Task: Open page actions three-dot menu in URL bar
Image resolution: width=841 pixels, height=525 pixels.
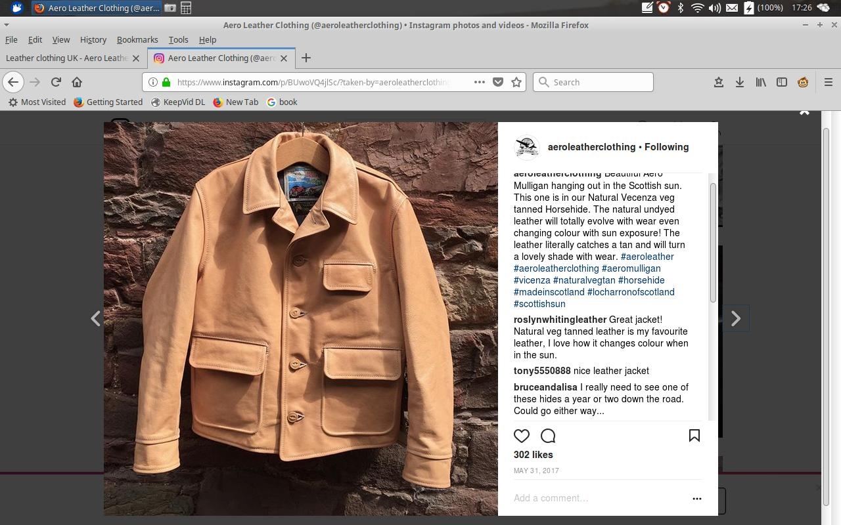Action: pyautogui.click(x=480, y=82)
